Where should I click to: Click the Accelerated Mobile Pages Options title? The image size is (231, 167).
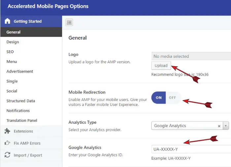pos(48,6)
